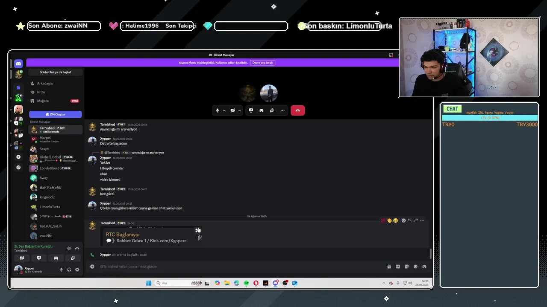The image size is (547, 307).
Task: Mute microphone in the call control bar
Action: pyautogui.click(x=218, y=110)
